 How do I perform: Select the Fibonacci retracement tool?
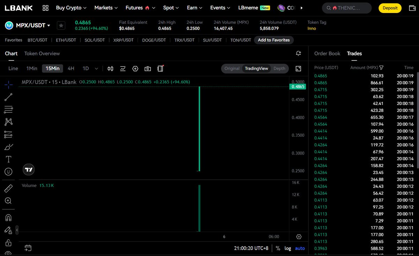(x=8, y=110)
